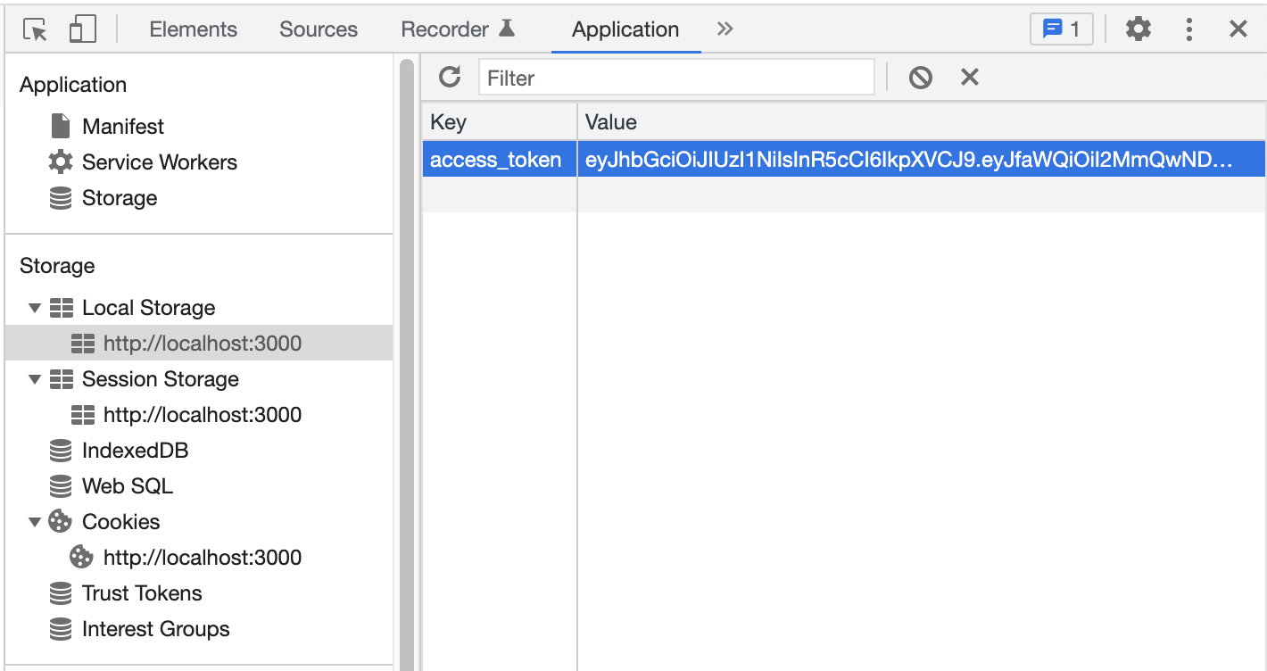Clear all storage entries icon
Image resolution: width=1267 pixels, height=671 pixels.
(x=920, y=78)
